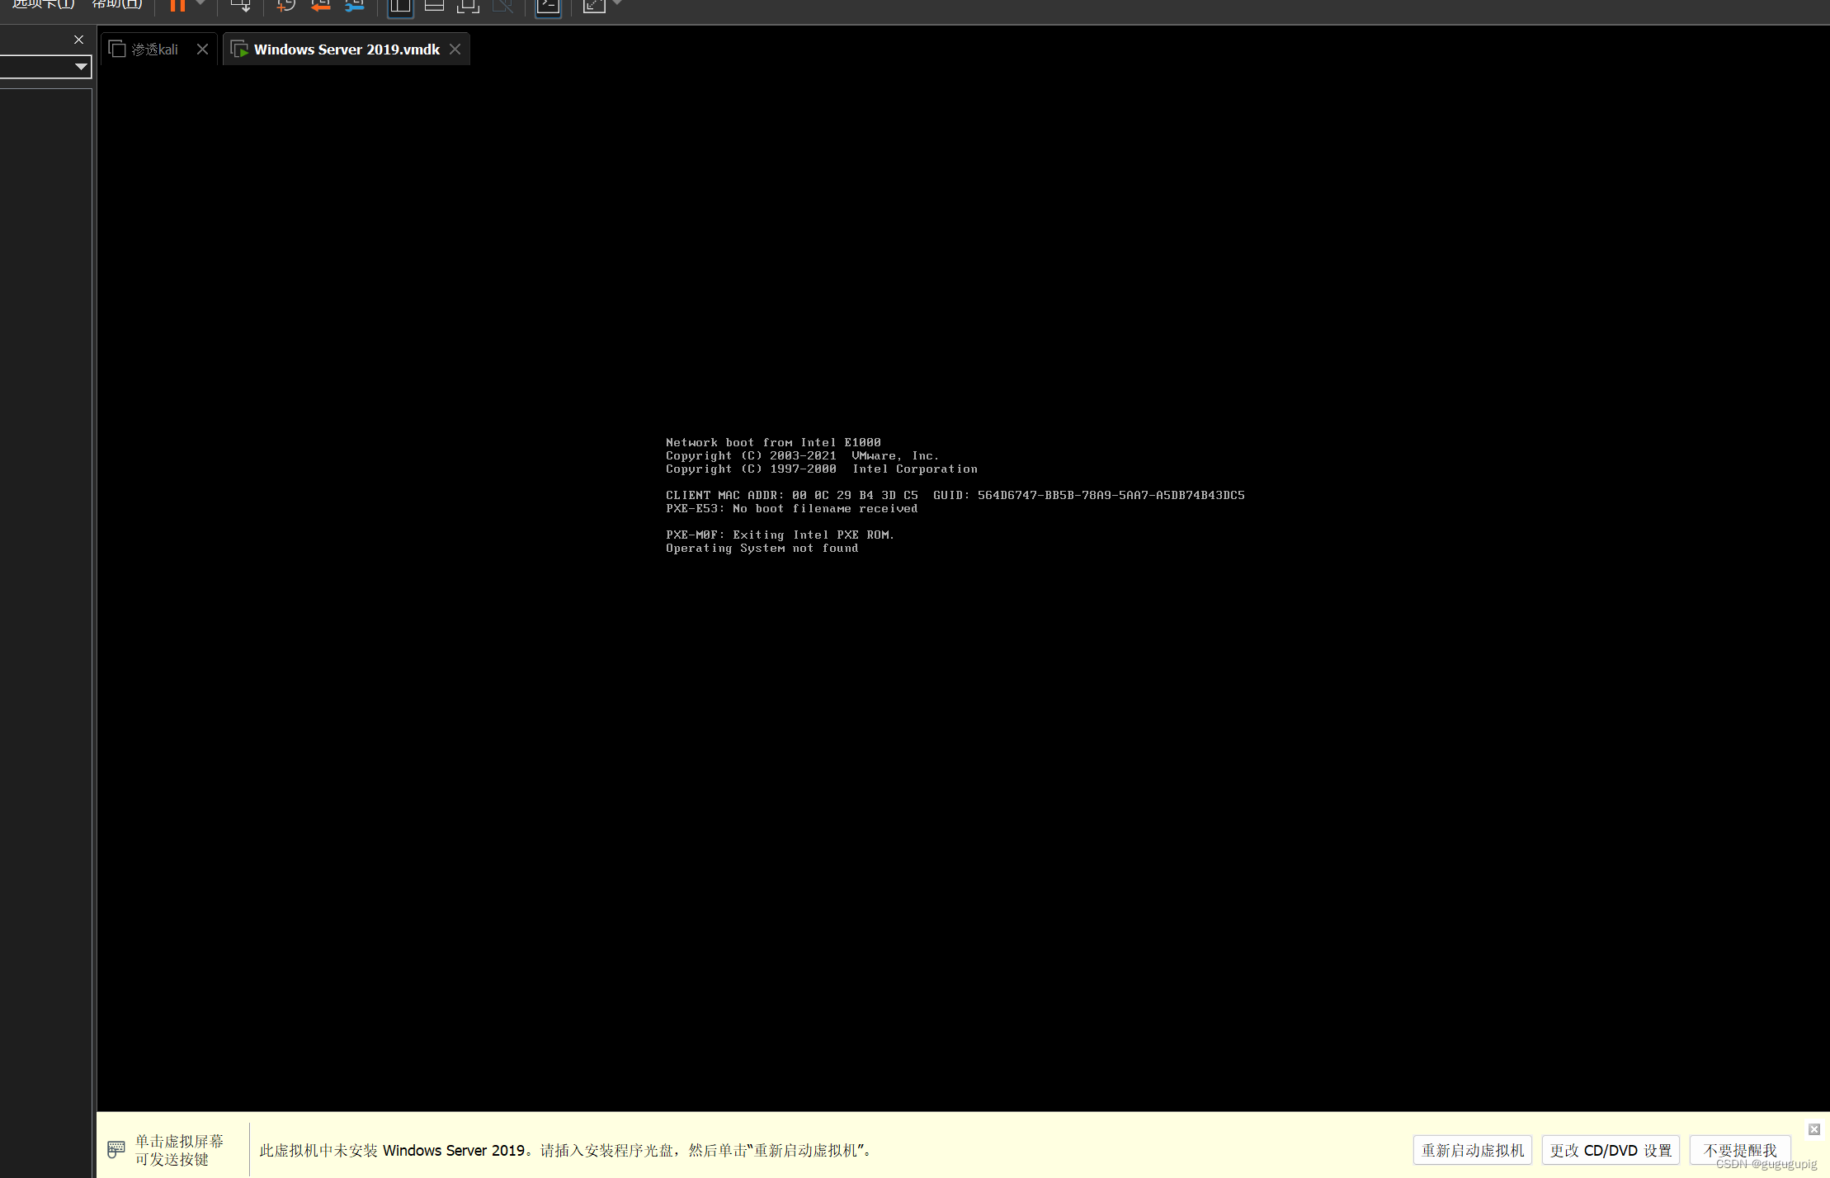Take a snapshot of the VM
1830x1178 pixels.
[285, 5]
